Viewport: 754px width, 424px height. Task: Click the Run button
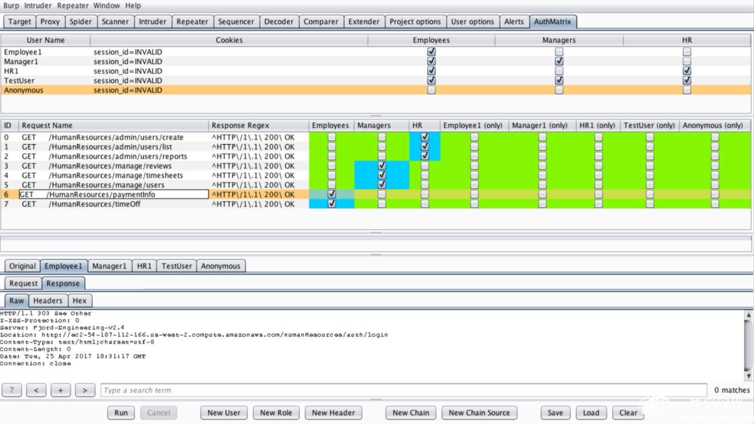(121, 413)
